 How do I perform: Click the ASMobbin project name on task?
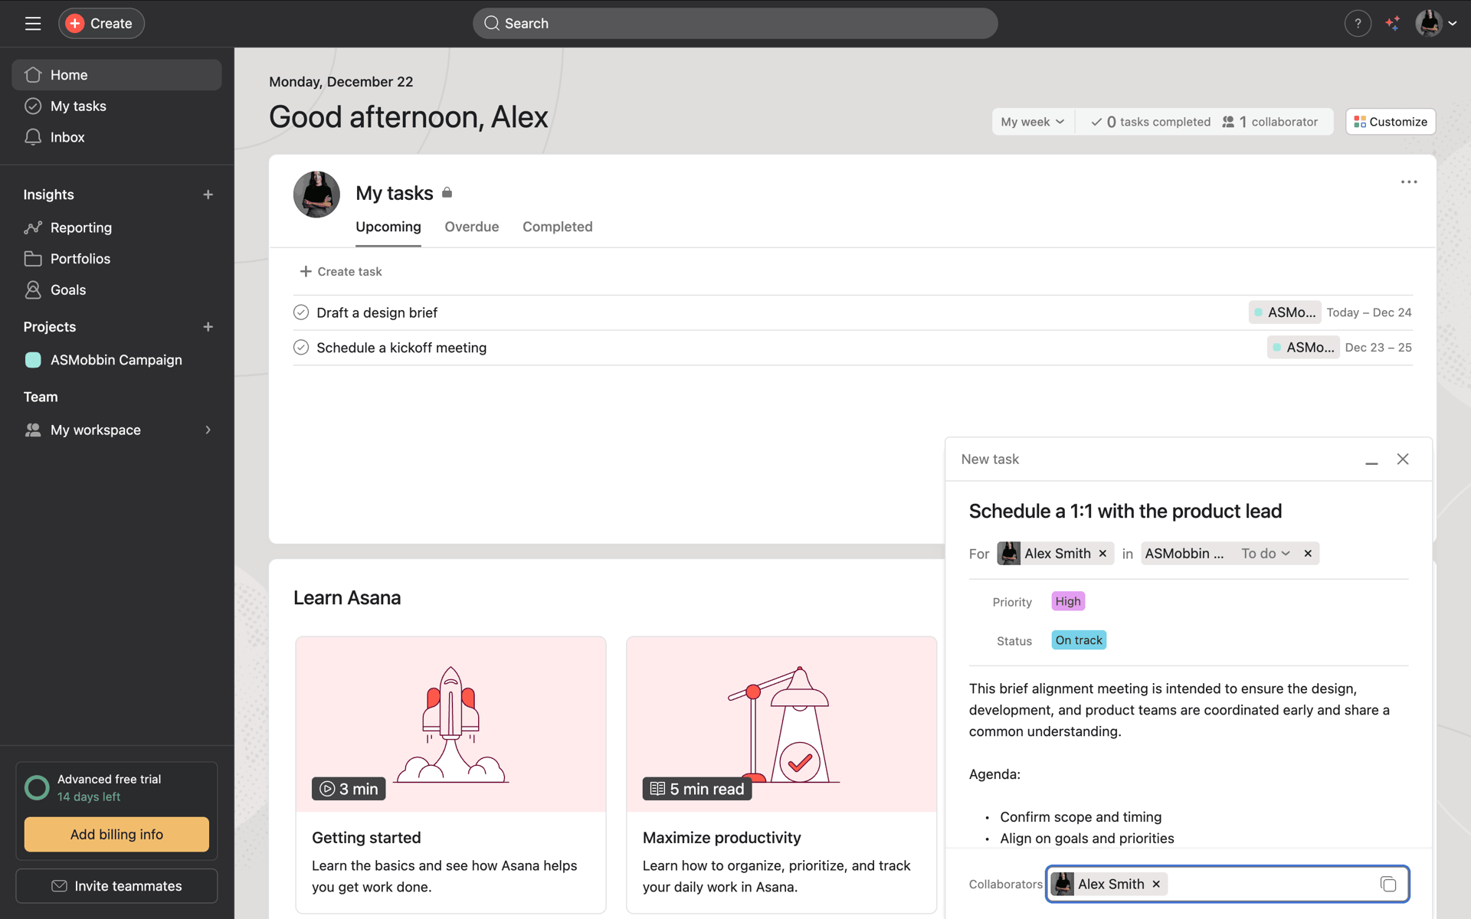click(x=1184, y=554)
